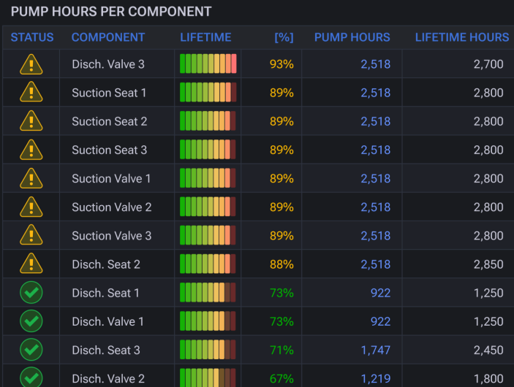Click the warning icon for Disch. Seat 2
Image resolution: width=514 pixels, height=387 pixels.
coord(31,264)
